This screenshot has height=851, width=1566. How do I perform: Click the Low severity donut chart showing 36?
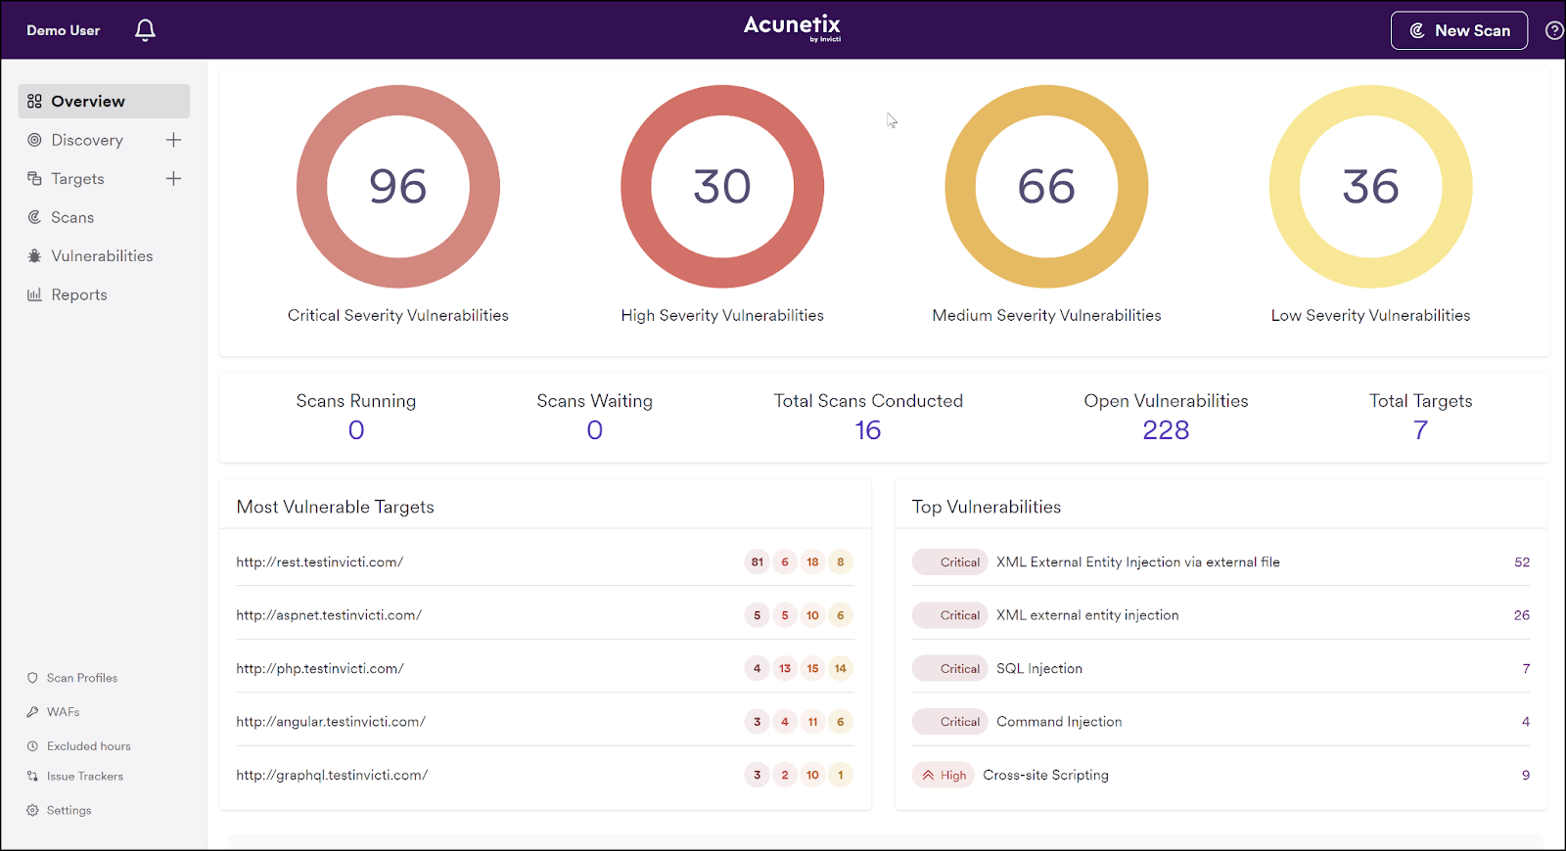1370,187
